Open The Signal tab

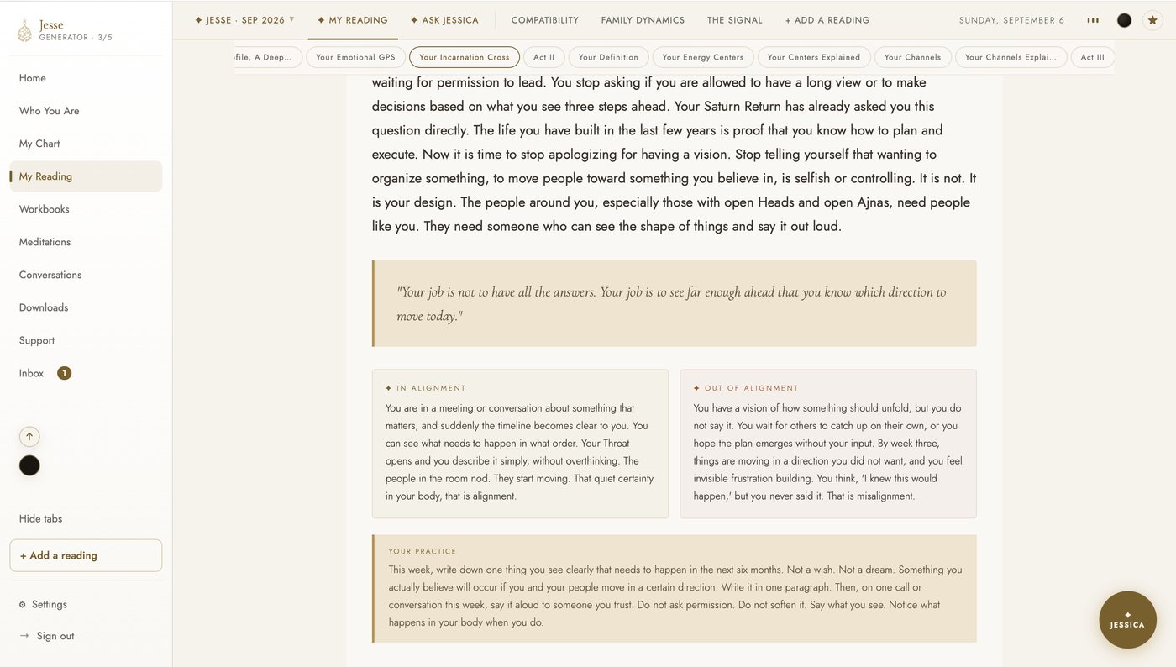coord(735,20)
